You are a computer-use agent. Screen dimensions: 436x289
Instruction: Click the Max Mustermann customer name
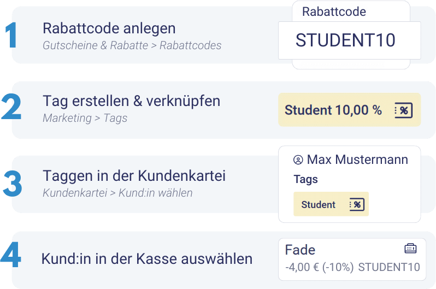click(x=357, y=160)
